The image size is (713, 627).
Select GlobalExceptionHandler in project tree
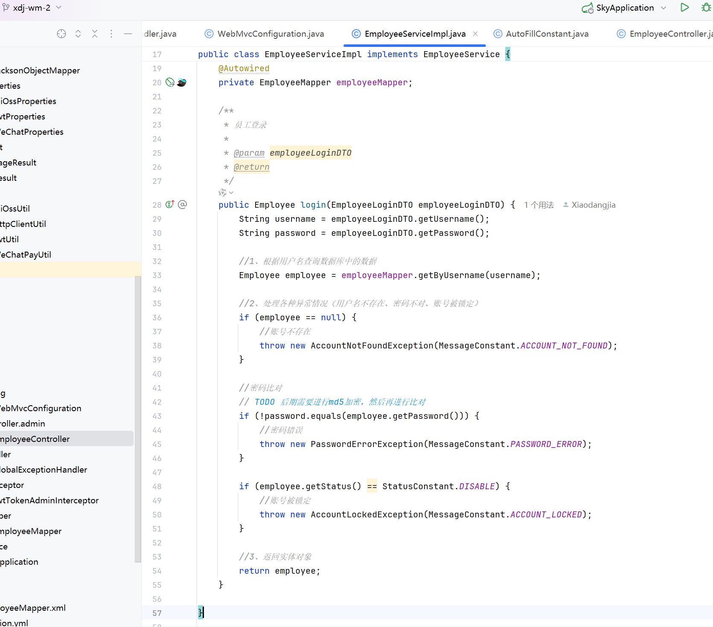coord(44,470)
